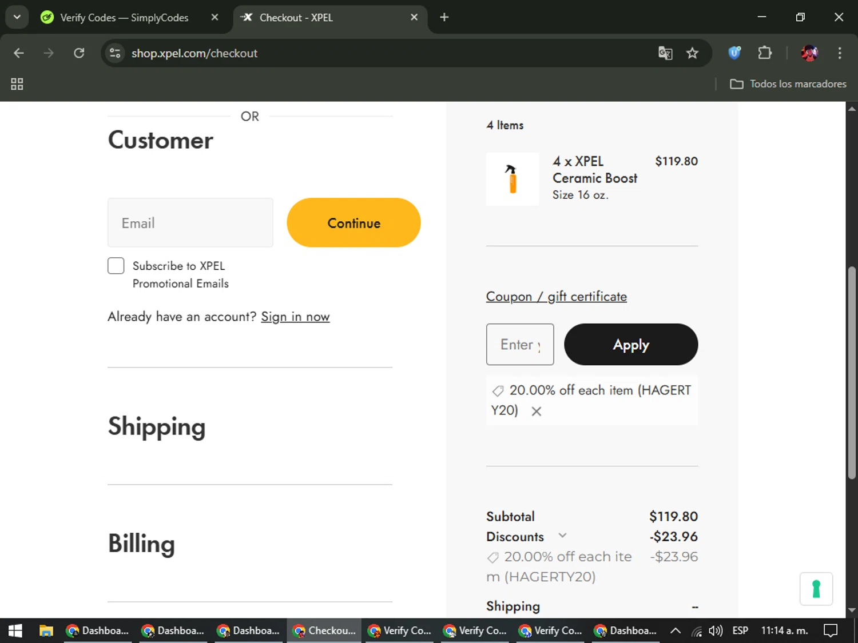Open the first Verify Co... taskbar window

400,630
